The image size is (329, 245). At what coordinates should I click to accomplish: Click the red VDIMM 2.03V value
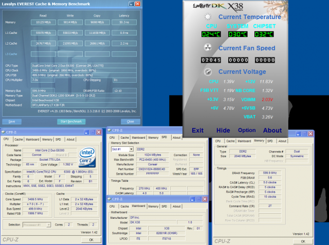click(x=267, y=100)
